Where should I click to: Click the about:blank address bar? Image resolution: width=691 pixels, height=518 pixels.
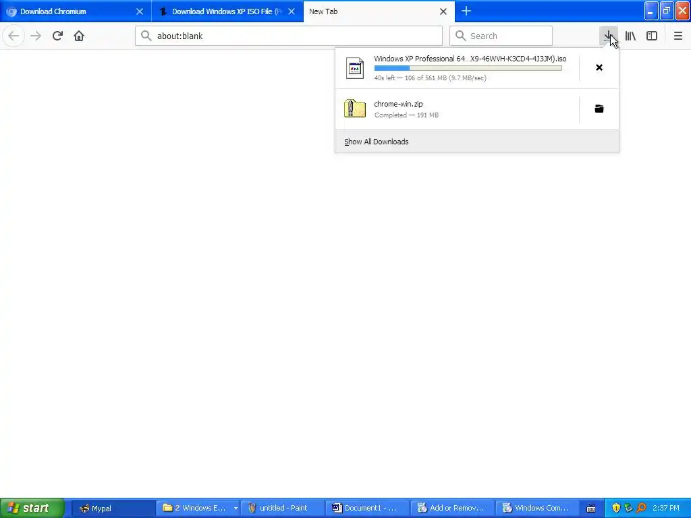(289, 36)
